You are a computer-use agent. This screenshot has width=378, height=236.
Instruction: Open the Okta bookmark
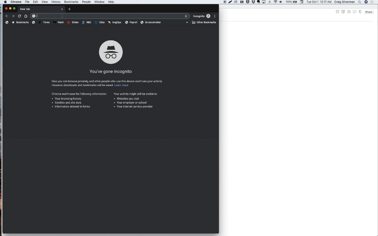pos(100,22)
